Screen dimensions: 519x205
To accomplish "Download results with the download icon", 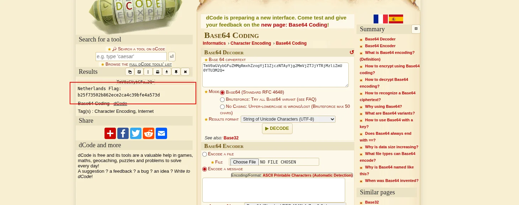I will click(167, 72).
